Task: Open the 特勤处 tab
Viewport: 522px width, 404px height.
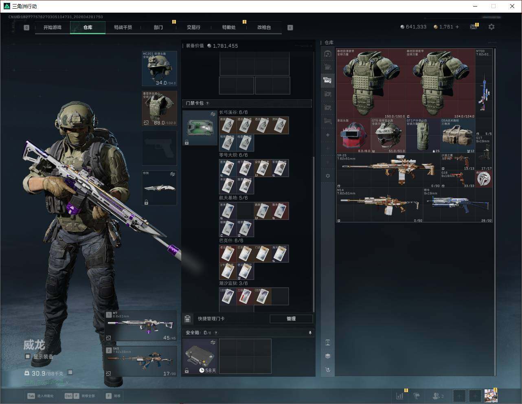Action: tap(229, 27)
